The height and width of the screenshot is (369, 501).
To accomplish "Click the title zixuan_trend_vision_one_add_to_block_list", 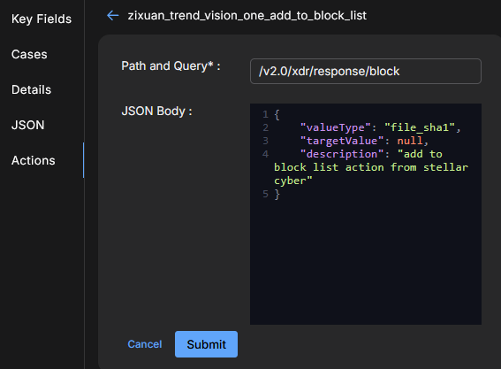I will 247,15.
